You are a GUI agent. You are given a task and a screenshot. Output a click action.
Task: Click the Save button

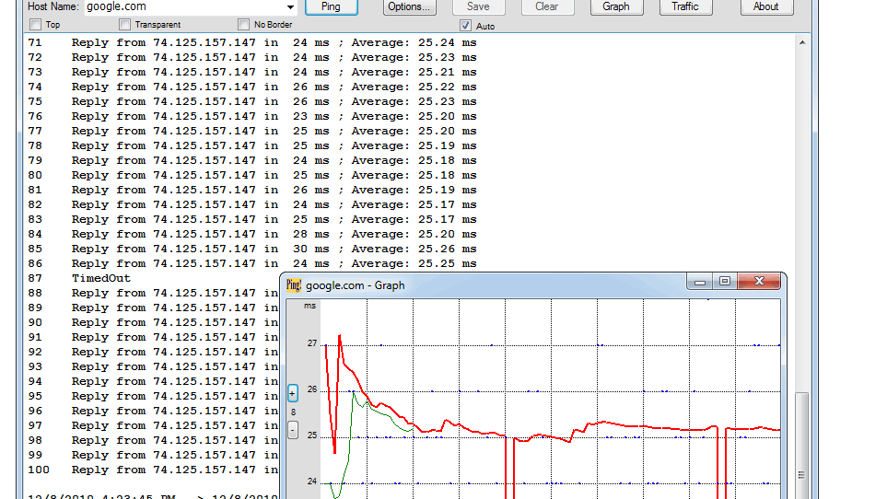[x=478, y=6]
